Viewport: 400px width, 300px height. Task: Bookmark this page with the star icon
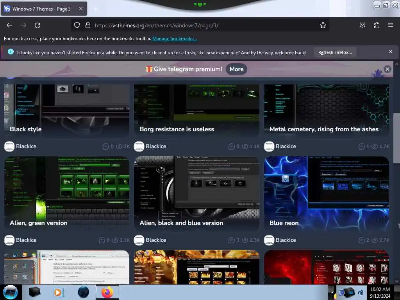pos(323,25)
